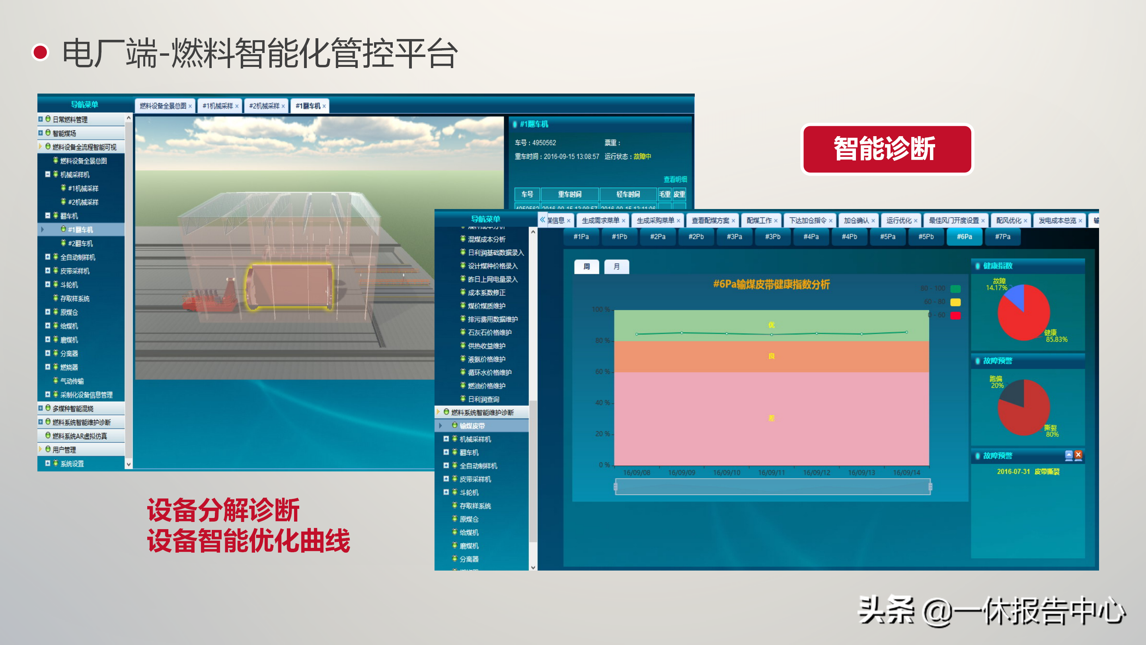This screenshot has width=1146, height=645.
Task: Click the green 80-100 legend swatch
Action: click(955, 289)
